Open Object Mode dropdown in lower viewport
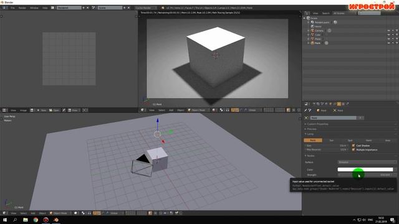The image size is (399, 224). pyautogui.click(x=60, y=213)
